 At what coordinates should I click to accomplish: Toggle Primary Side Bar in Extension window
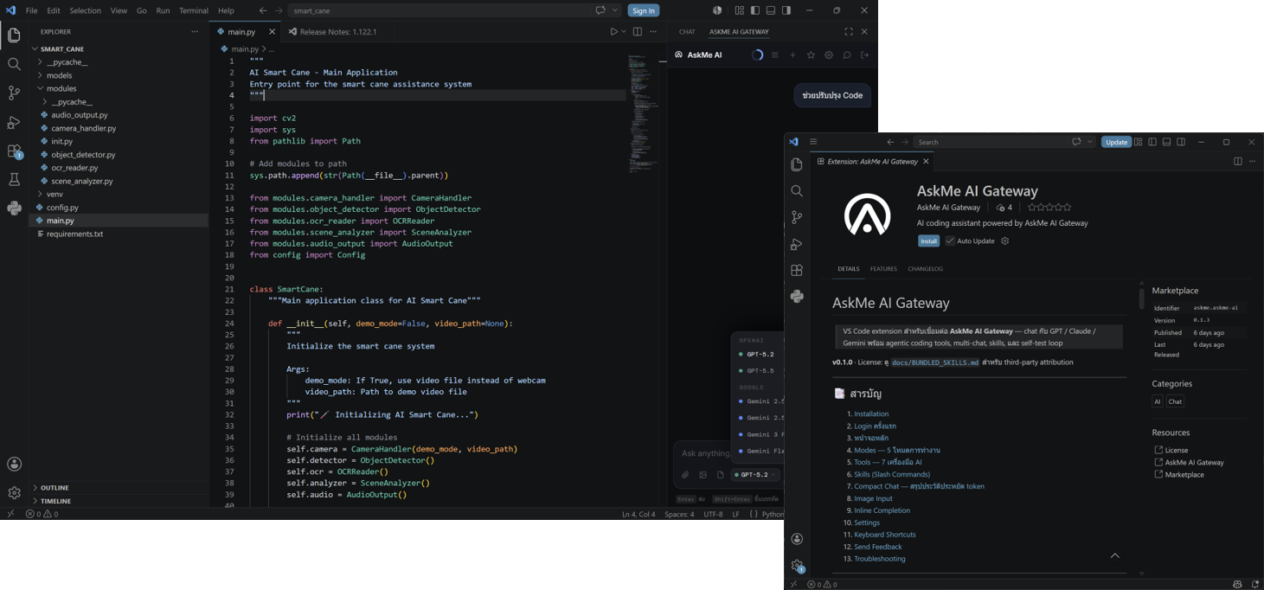[x=1152, y=142]
